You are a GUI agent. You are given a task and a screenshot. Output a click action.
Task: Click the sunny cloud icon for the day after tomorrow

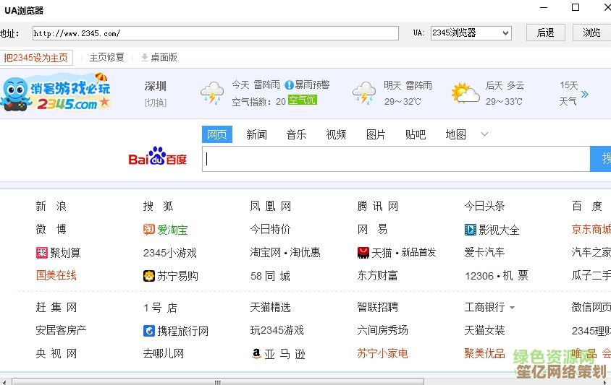pyautogui.click(x=465, y=93)
